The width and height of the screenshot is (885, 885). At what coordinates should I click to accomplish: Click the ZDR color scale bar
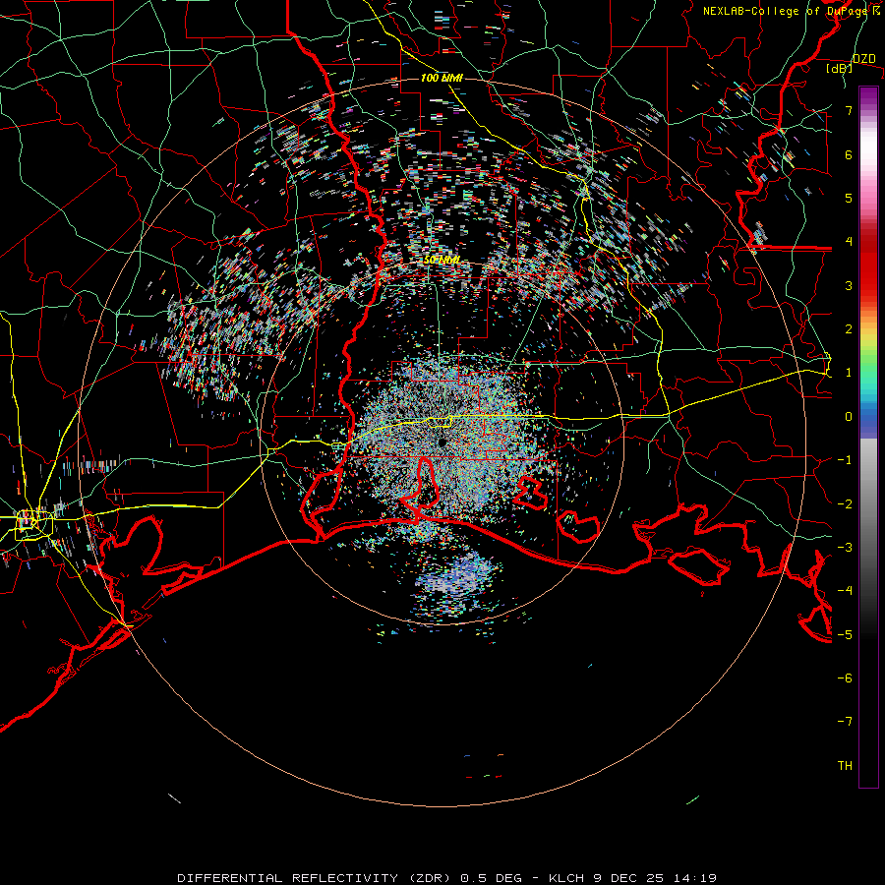[868, 437]
